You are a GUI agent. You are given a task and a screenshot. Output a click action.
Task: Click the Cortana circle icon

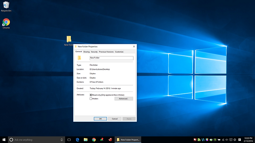(x=11, y=140)
